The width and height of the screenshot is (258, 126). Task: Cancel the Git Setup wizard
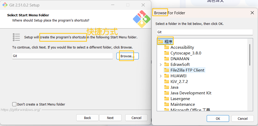pos(136,118)
